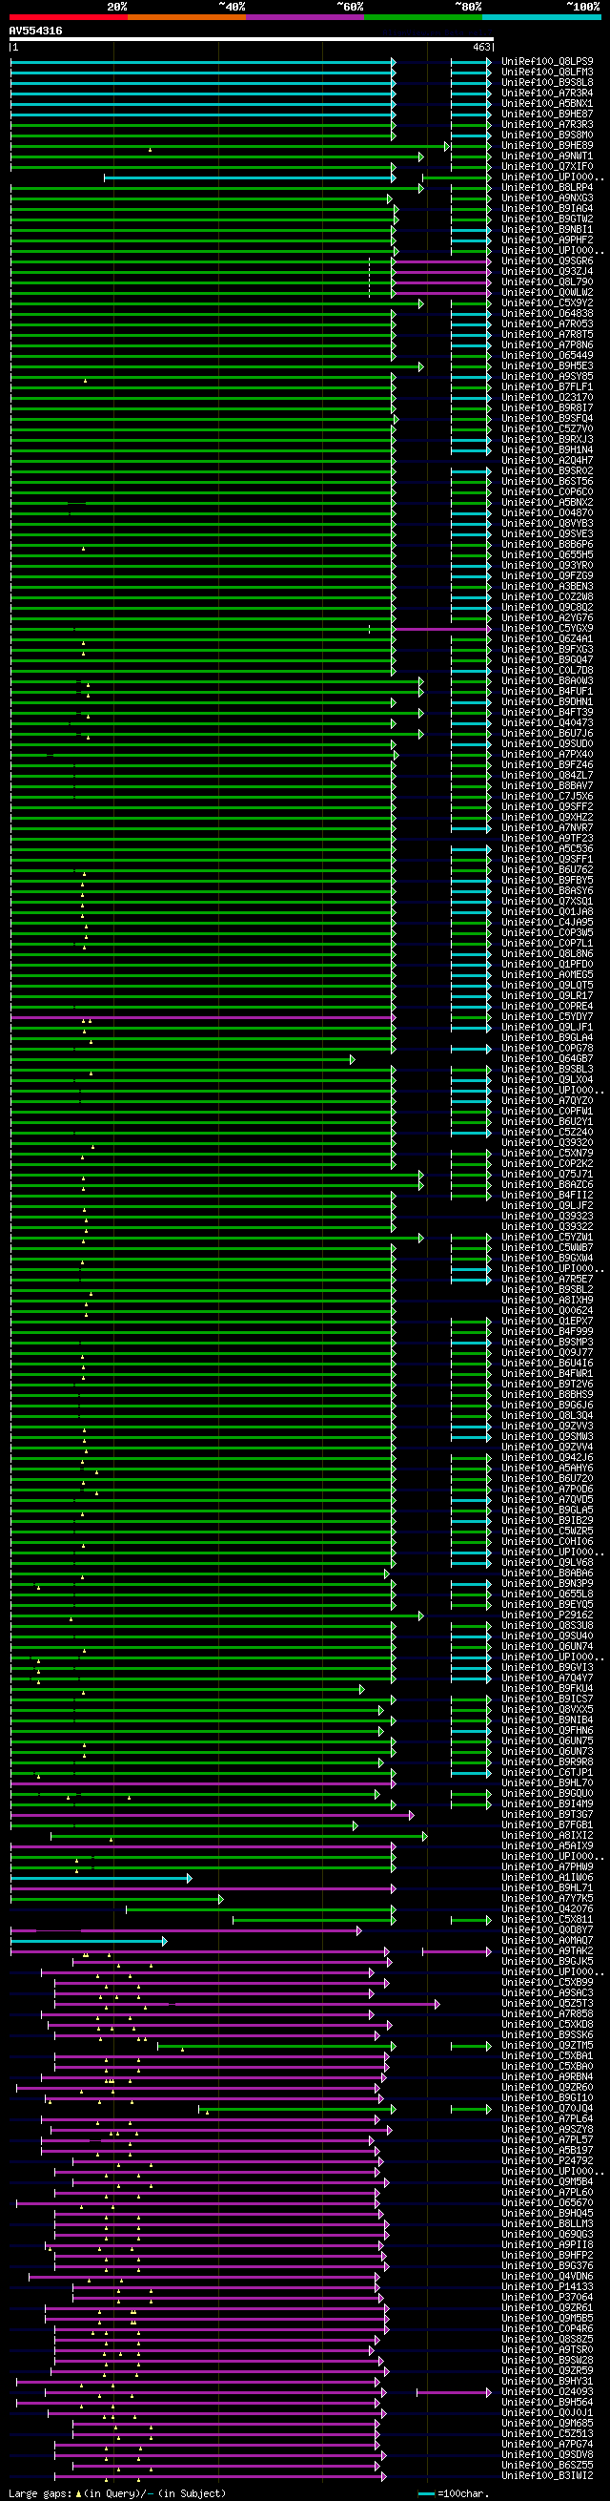Select the label UniRef100_Q00624
Screen dimensions: 610x2501
click(547, 1311)
